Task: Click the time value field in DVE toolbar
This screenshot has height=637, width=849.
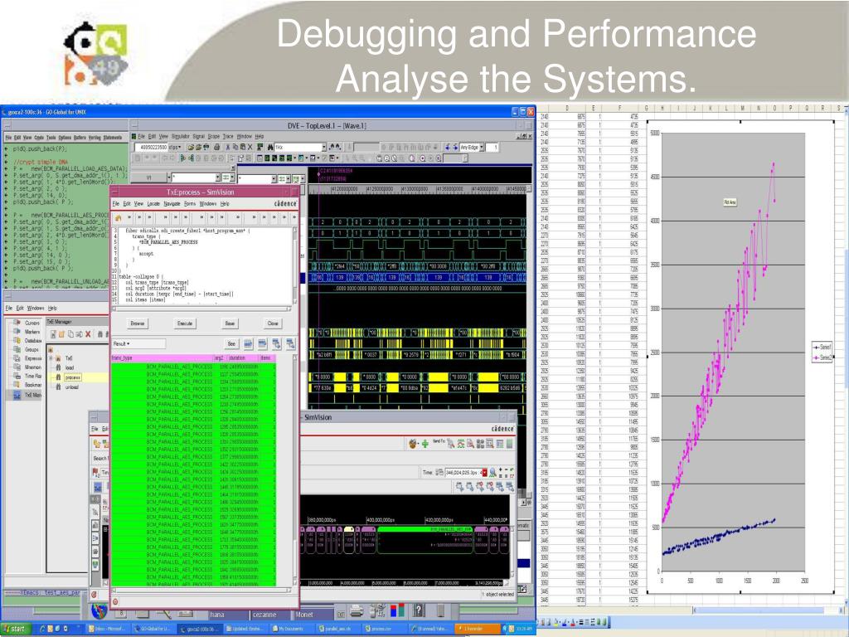Action: click(x=152, y=148)
